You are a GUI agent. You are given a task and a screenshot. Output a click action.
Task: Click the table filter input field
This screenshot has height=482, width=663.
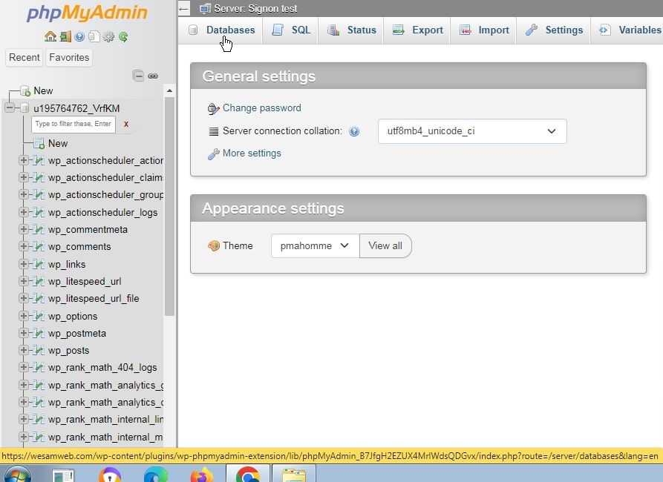pyautogui.click(x=74, y=124)
